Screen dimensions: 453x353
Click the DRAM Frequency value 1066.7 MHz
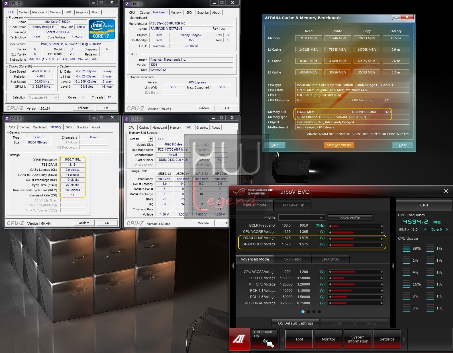[73, 160]
